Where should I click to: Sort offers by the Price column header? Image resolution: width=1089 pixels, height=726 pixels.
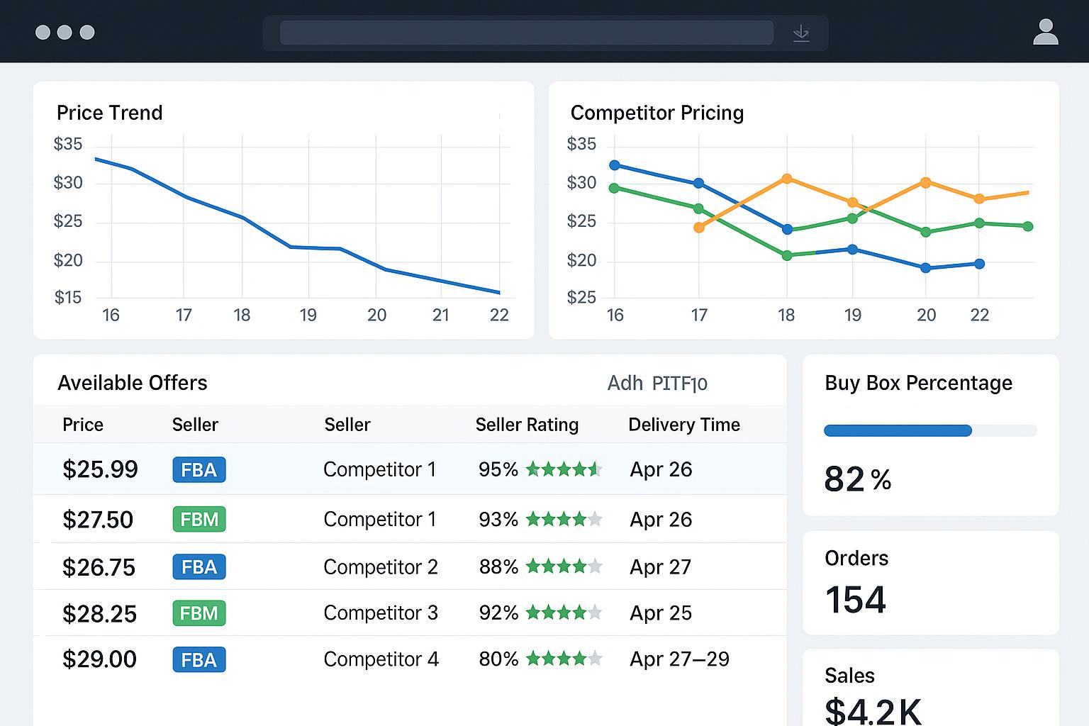[x=82, y=425]
